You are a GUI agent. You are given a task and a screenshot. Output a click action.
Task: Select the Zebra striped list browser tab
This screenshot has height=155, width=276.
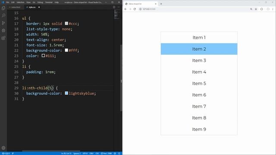point(141,4)
